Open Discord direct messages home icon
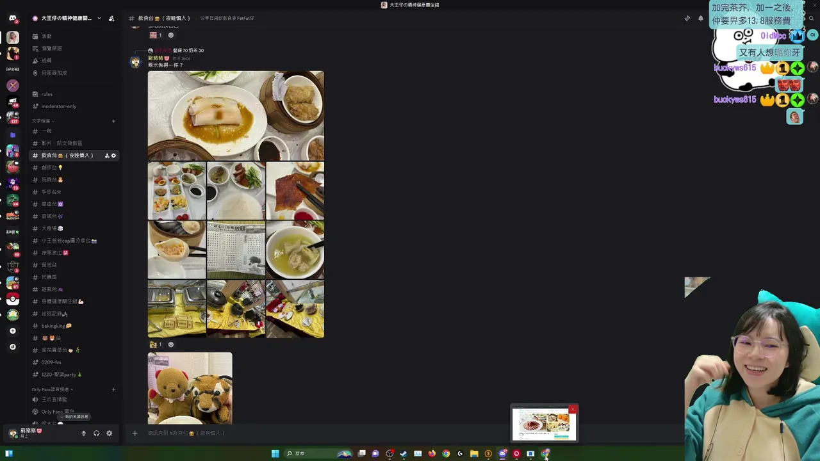 pyautogui.click(x=13, y=19)
